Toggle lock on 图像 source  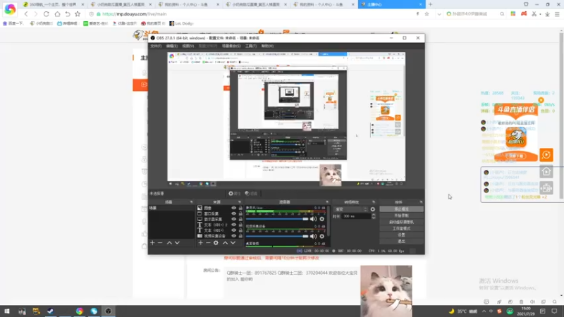pos(240,208)
